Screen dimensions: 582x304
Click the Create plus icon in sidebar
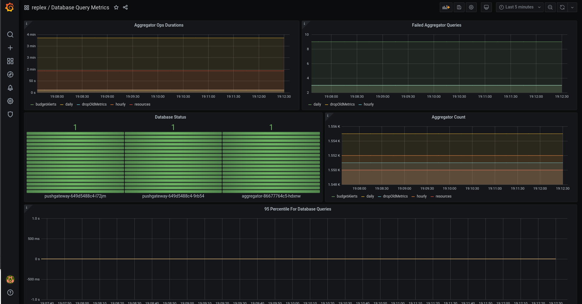pyautogui.click(x=10, y=48)
